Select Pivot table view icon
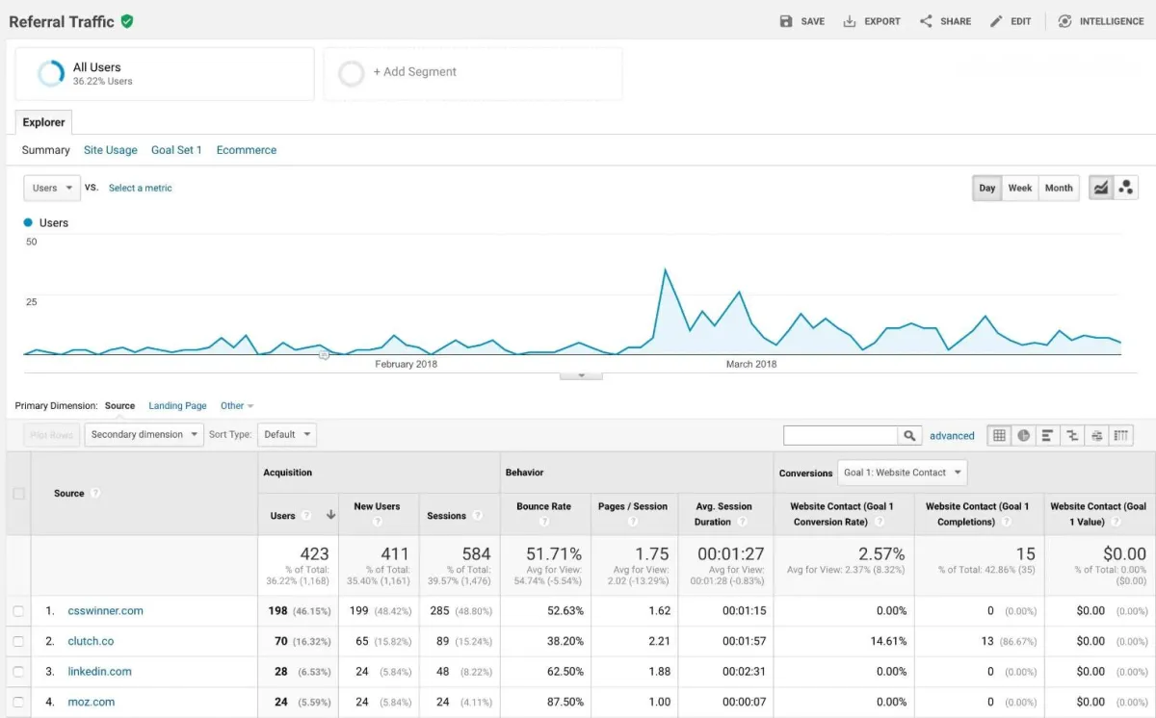The width and height of the screenshot is (1156, 718). 1121,436
